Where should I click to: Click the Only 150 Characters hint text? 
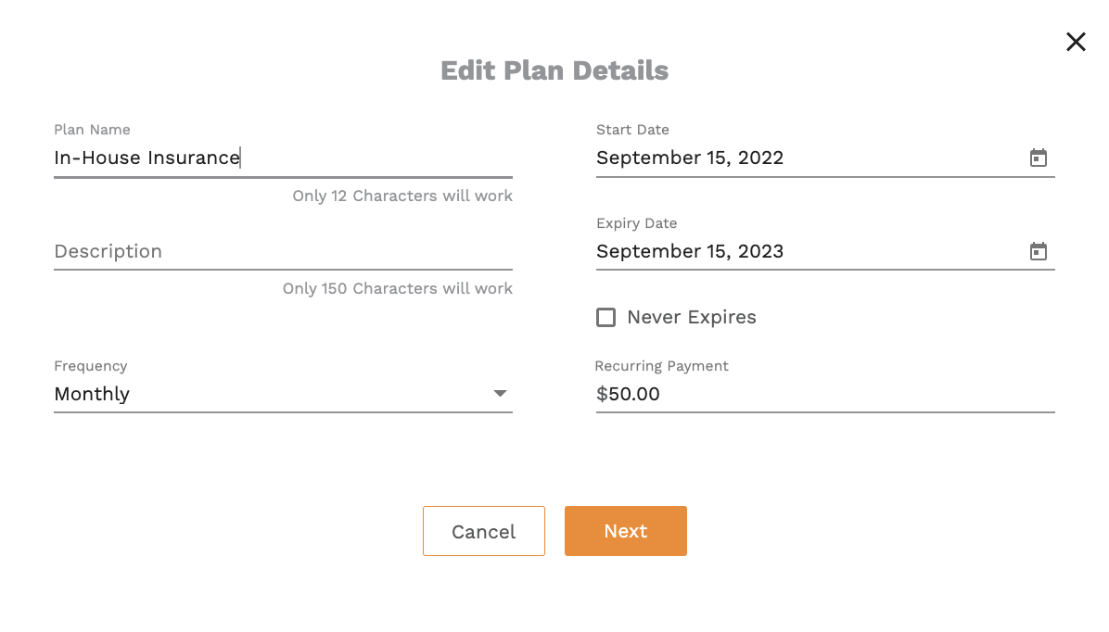398,288
